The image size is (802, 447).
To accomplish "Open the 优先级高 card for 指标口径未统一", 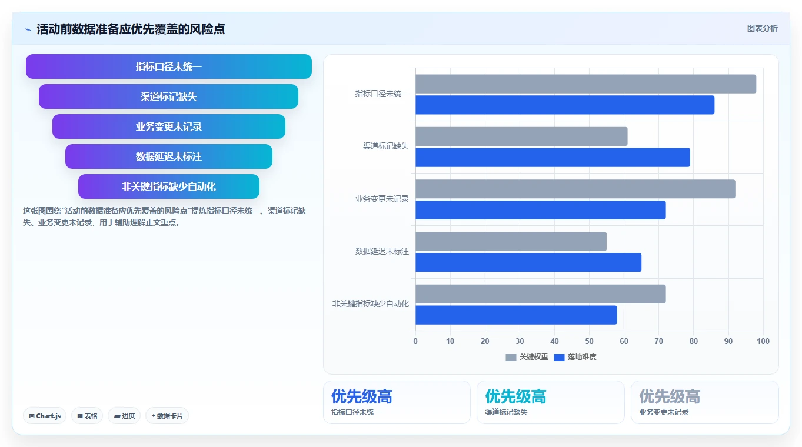I will point(397,402).
